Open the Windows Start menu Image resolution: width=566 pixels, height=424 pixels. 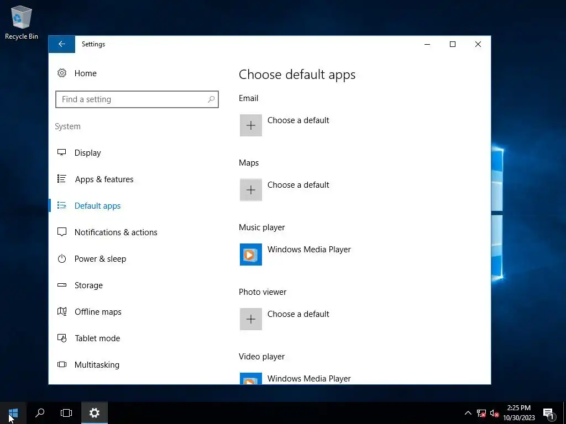coord(13,413)
